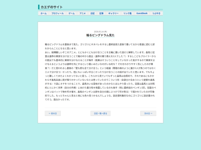Open the 日記 menu item
Screen dimensions: 201x150
tap(93, 13)
